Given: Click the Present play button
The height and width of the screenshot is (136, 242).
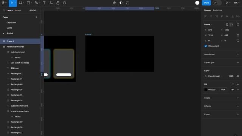Looking at the screenshot, I should (226, 3).
